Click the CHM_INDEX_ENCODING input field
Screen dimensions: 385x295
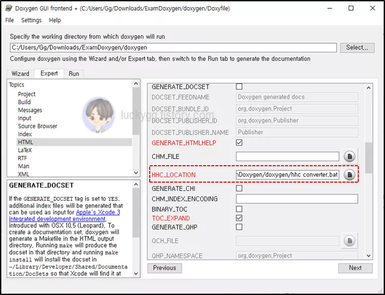tap(297, 199)
